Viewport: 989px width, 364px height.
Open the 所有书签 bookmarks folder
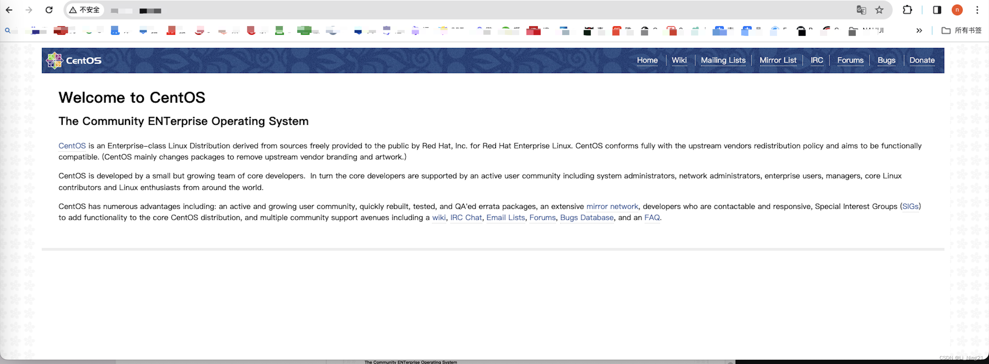[961, 30]
